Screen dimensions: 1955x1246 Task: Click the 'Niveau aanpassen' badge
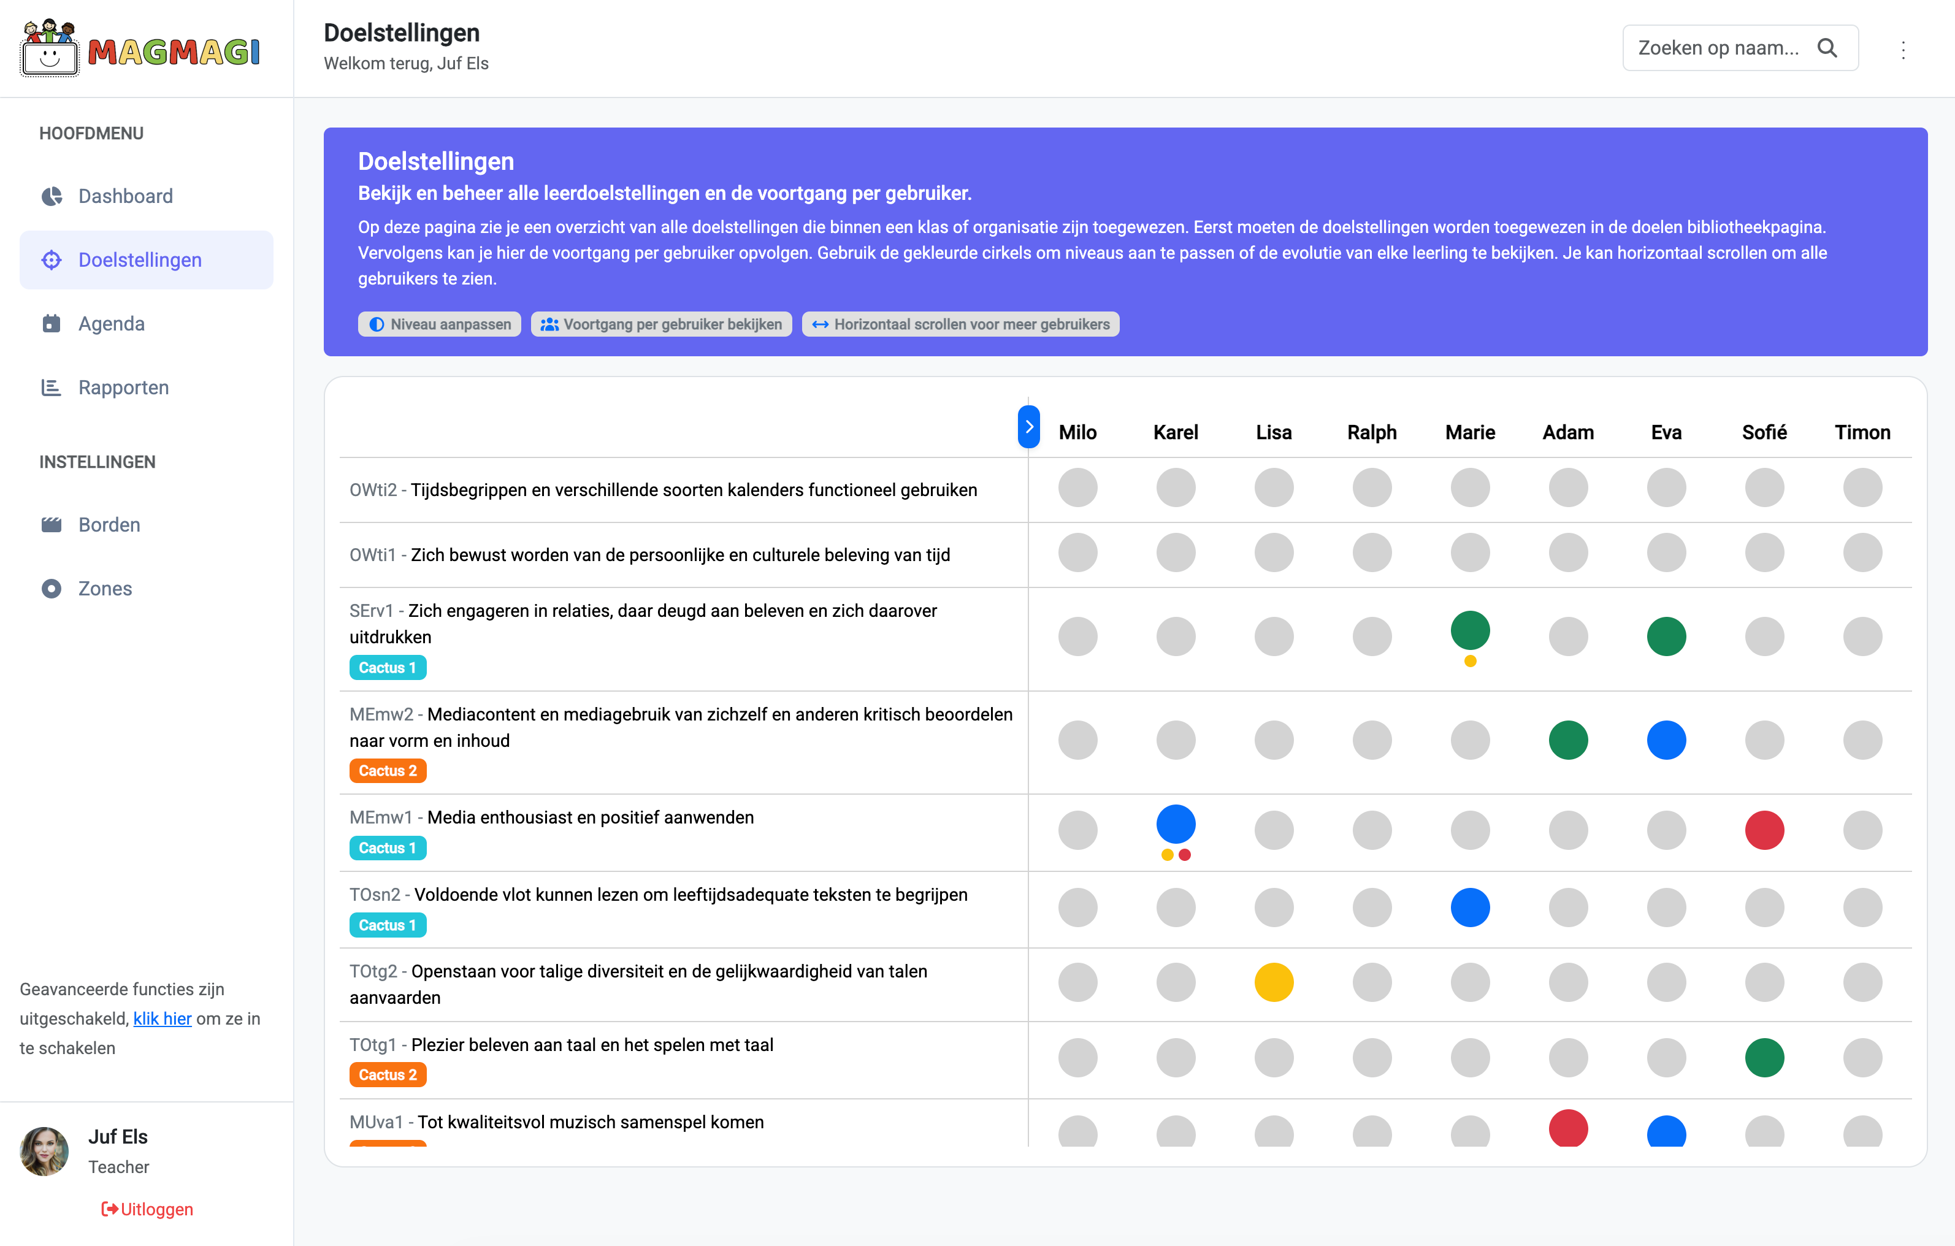pyautogui.click(x=440, y=324)
